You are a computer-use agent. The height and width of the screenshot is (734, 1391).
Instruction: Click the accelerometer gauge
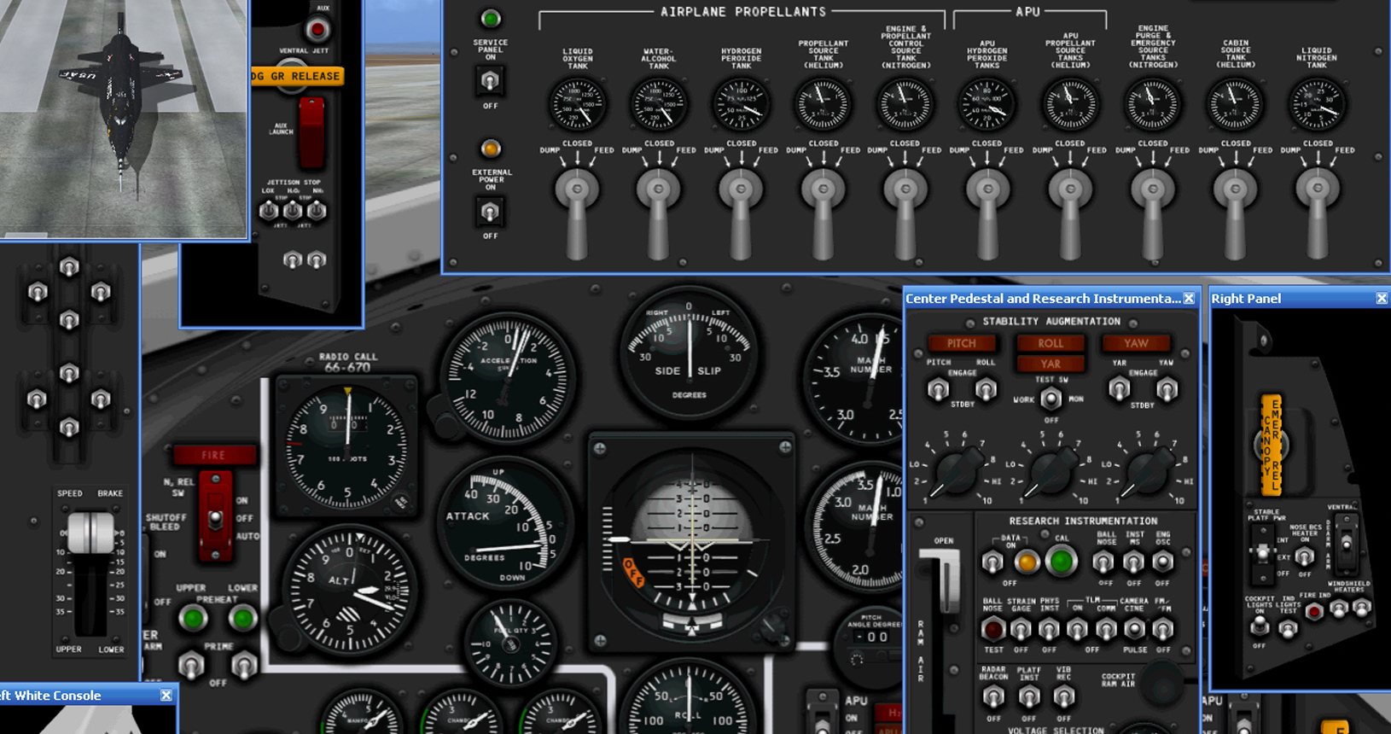click(509, 377)
